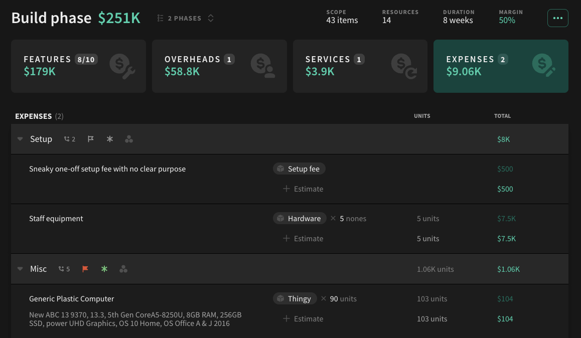Switch to the Services tab card

360,66
